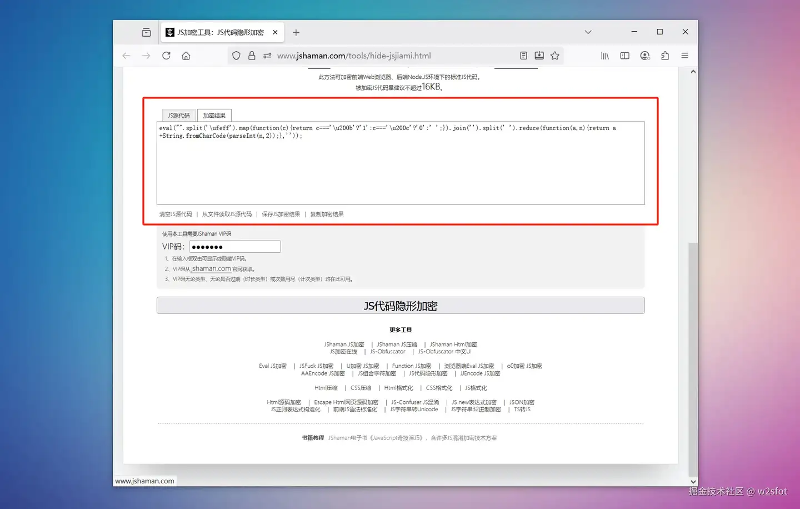Open the JSON加密 link
The image size is (800, 509).
point(522,402)
